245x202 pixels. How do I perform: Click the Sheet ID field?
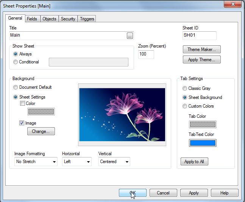[x=200, y=35]
